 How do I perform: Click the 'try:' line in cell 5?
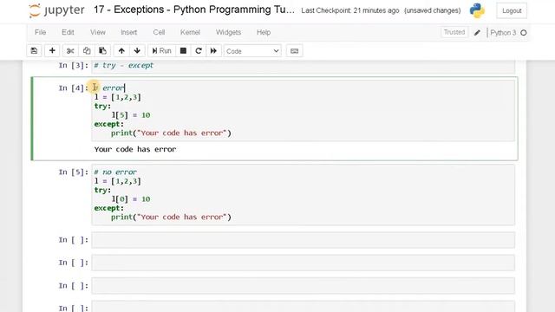click(x=102, y=190)
